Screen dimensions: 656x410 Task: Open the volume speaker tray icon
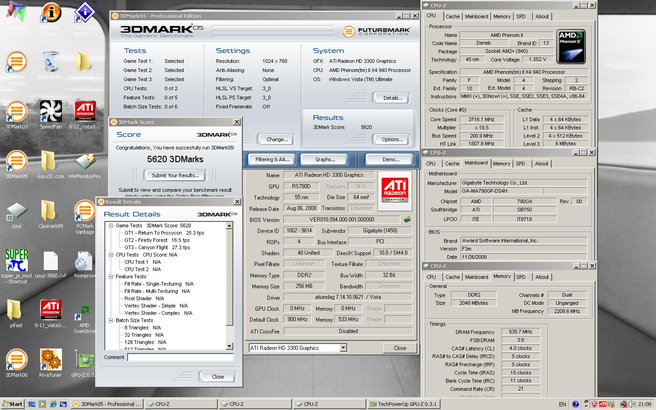tap(632, 404)
